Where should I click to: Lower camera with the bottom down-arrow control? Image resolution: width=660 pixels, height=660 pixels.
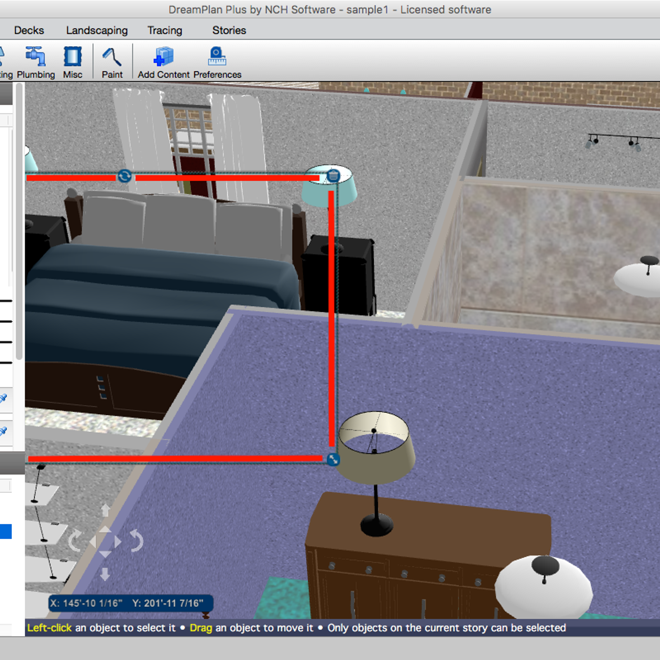[105, 574]
